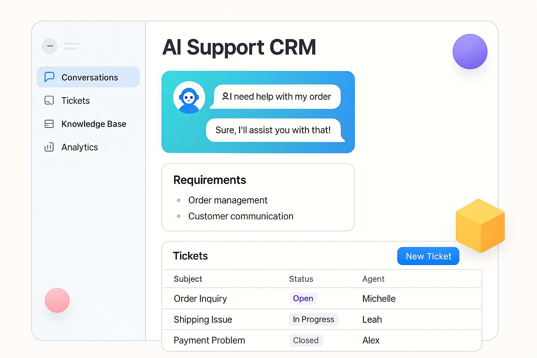The image size is (537, 358).
Task: Switch to the Conversations section
Action: (89, 77)
